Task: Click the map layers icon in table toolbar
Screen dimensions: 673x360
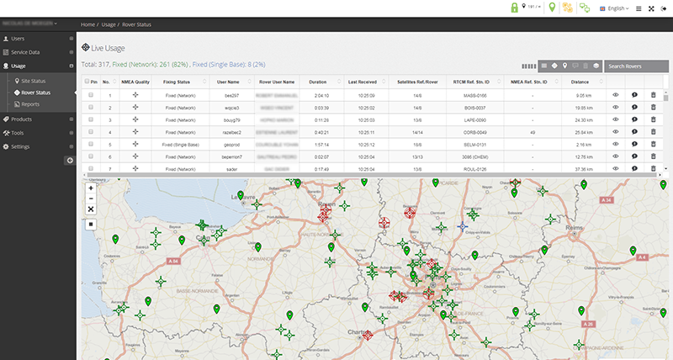Action: point(596,65)
